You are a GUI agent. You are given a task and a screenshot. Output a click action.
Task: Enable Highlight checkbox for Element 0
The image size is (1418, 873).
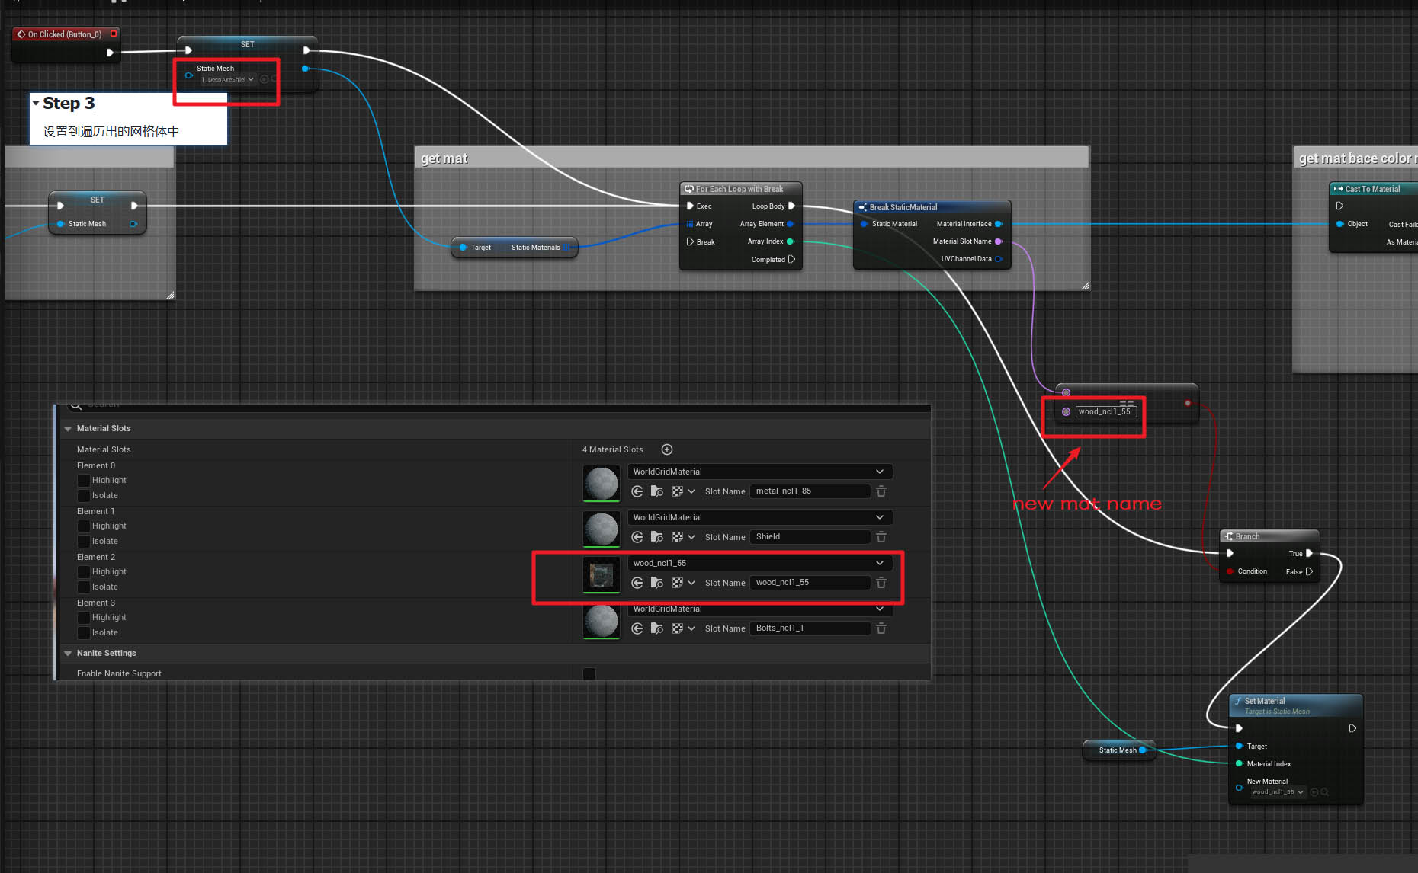point(84,480)
